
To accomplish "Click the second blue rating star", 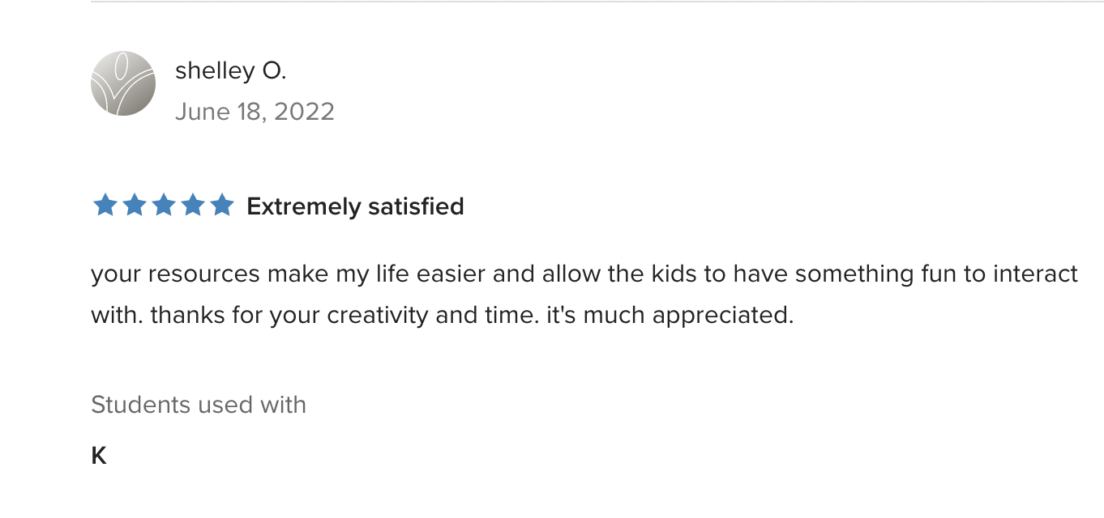I will 135,206.
